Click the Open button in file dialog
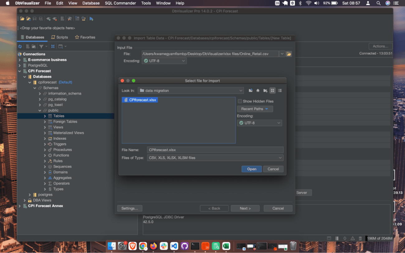Viewport: 405px width, 253px height. pyautogui.click(x=251, y=169)
